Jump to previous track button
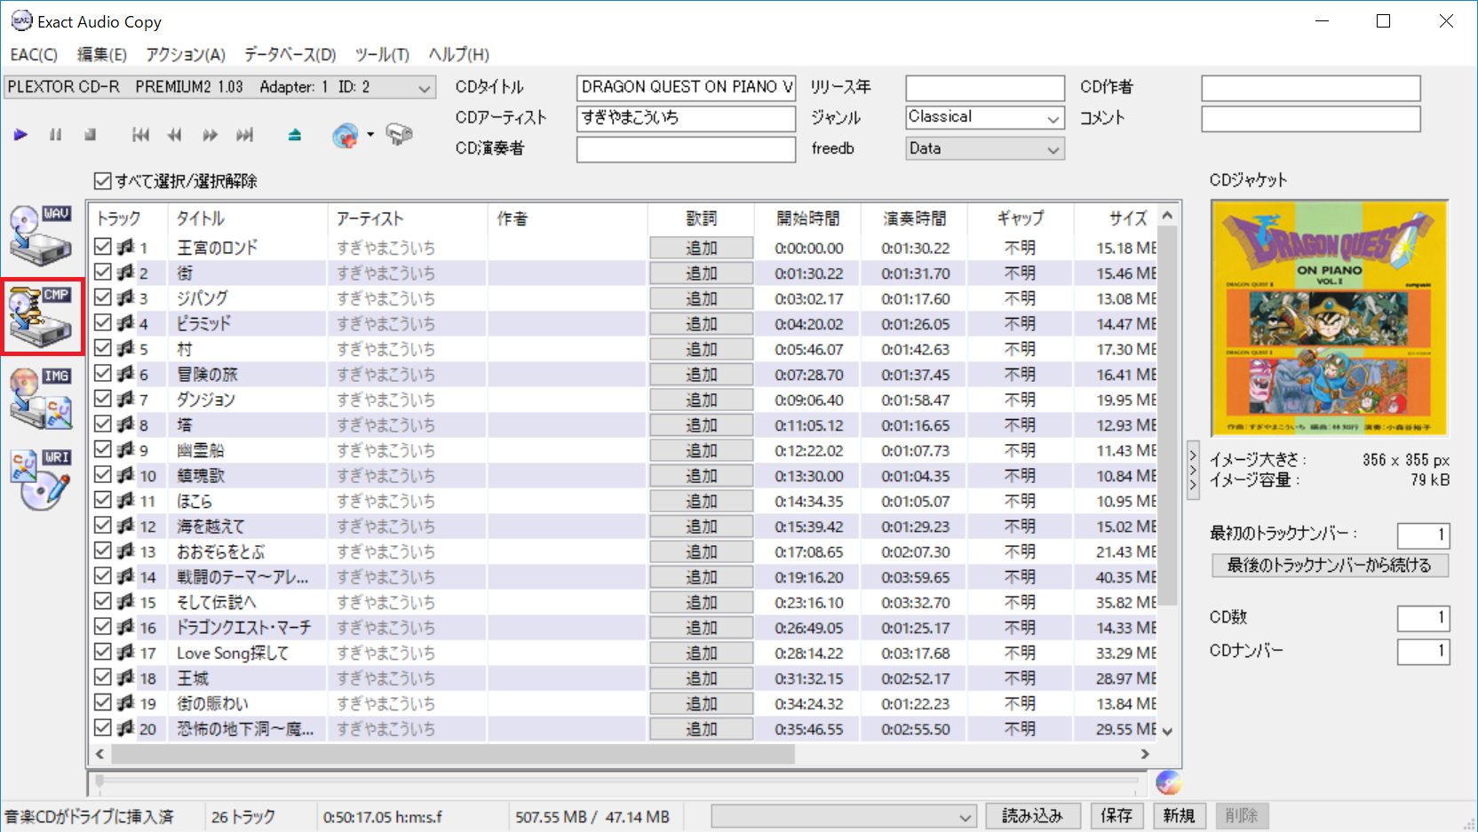This screenshot has width=1478, height=832. tap(140, 135)
